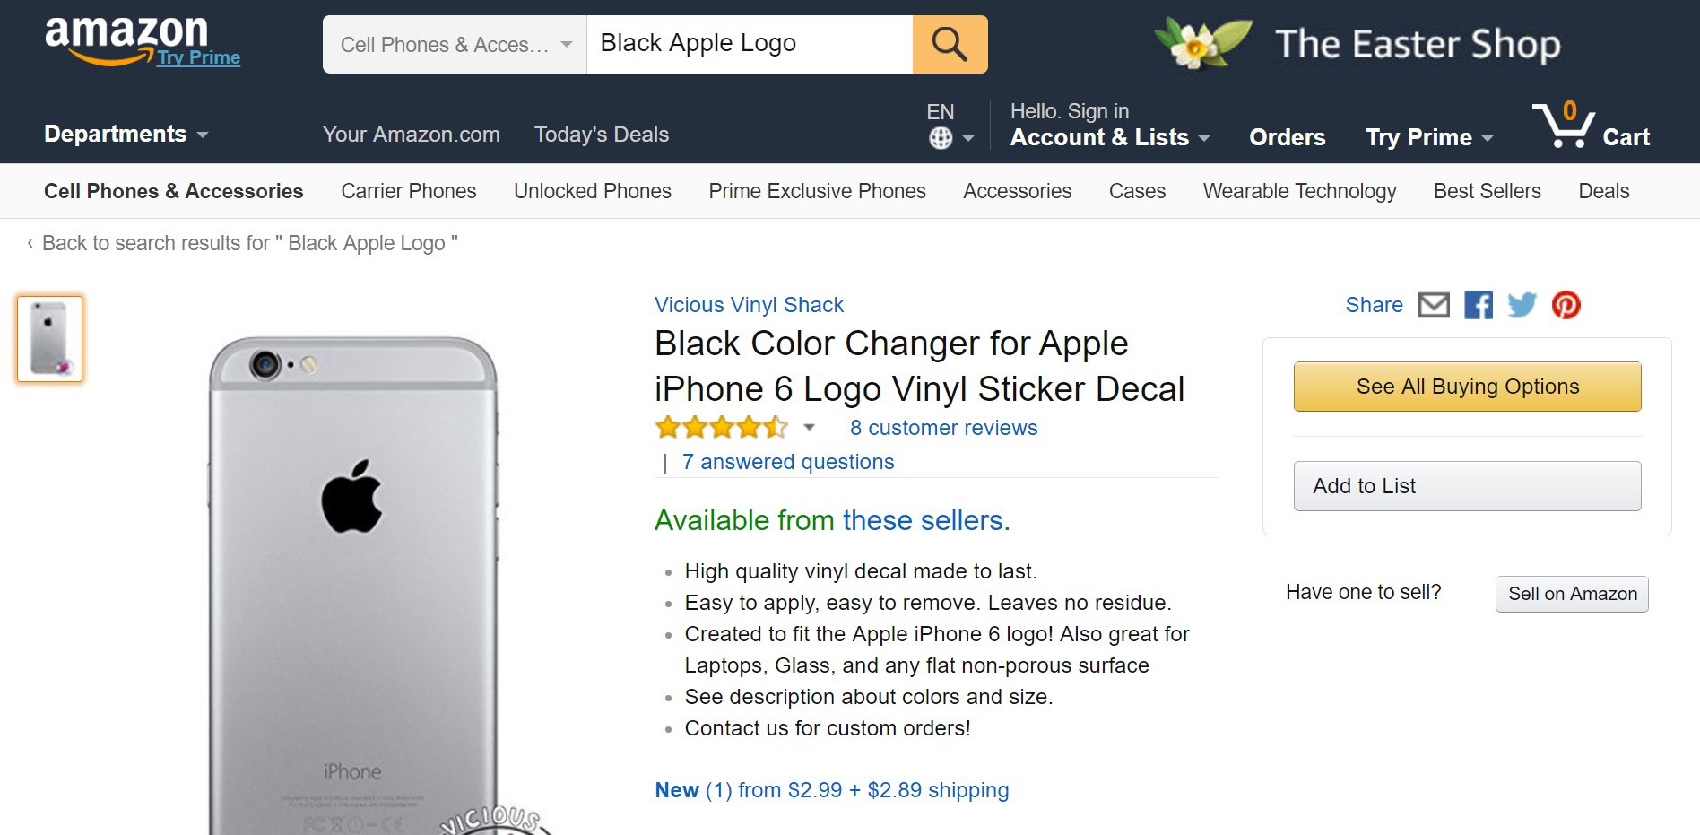
Task: Share product on Pinterest icon
Action: tap(1566, 305)
